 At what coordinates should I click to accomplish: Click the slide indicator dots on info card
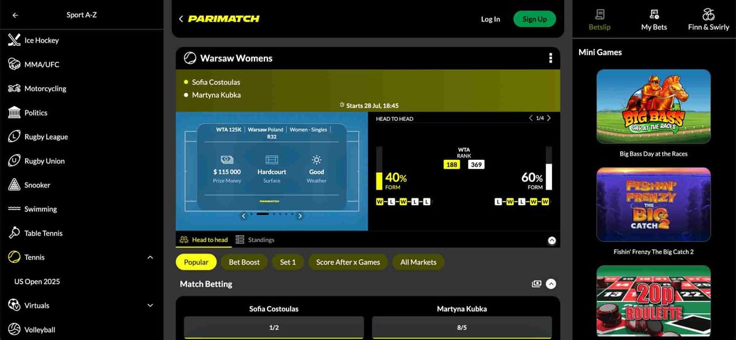click(x=272, y=214)
